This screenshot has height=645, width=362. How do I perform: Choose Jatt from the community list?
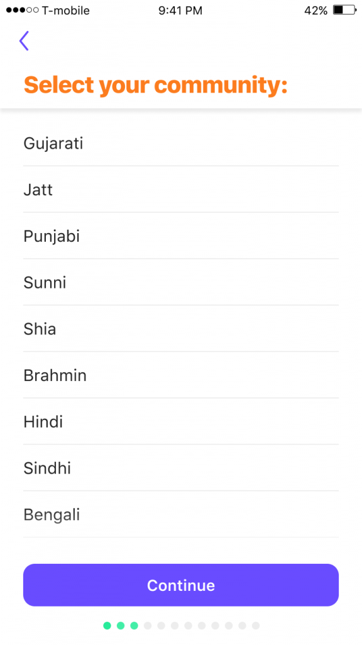pos(181,190)
